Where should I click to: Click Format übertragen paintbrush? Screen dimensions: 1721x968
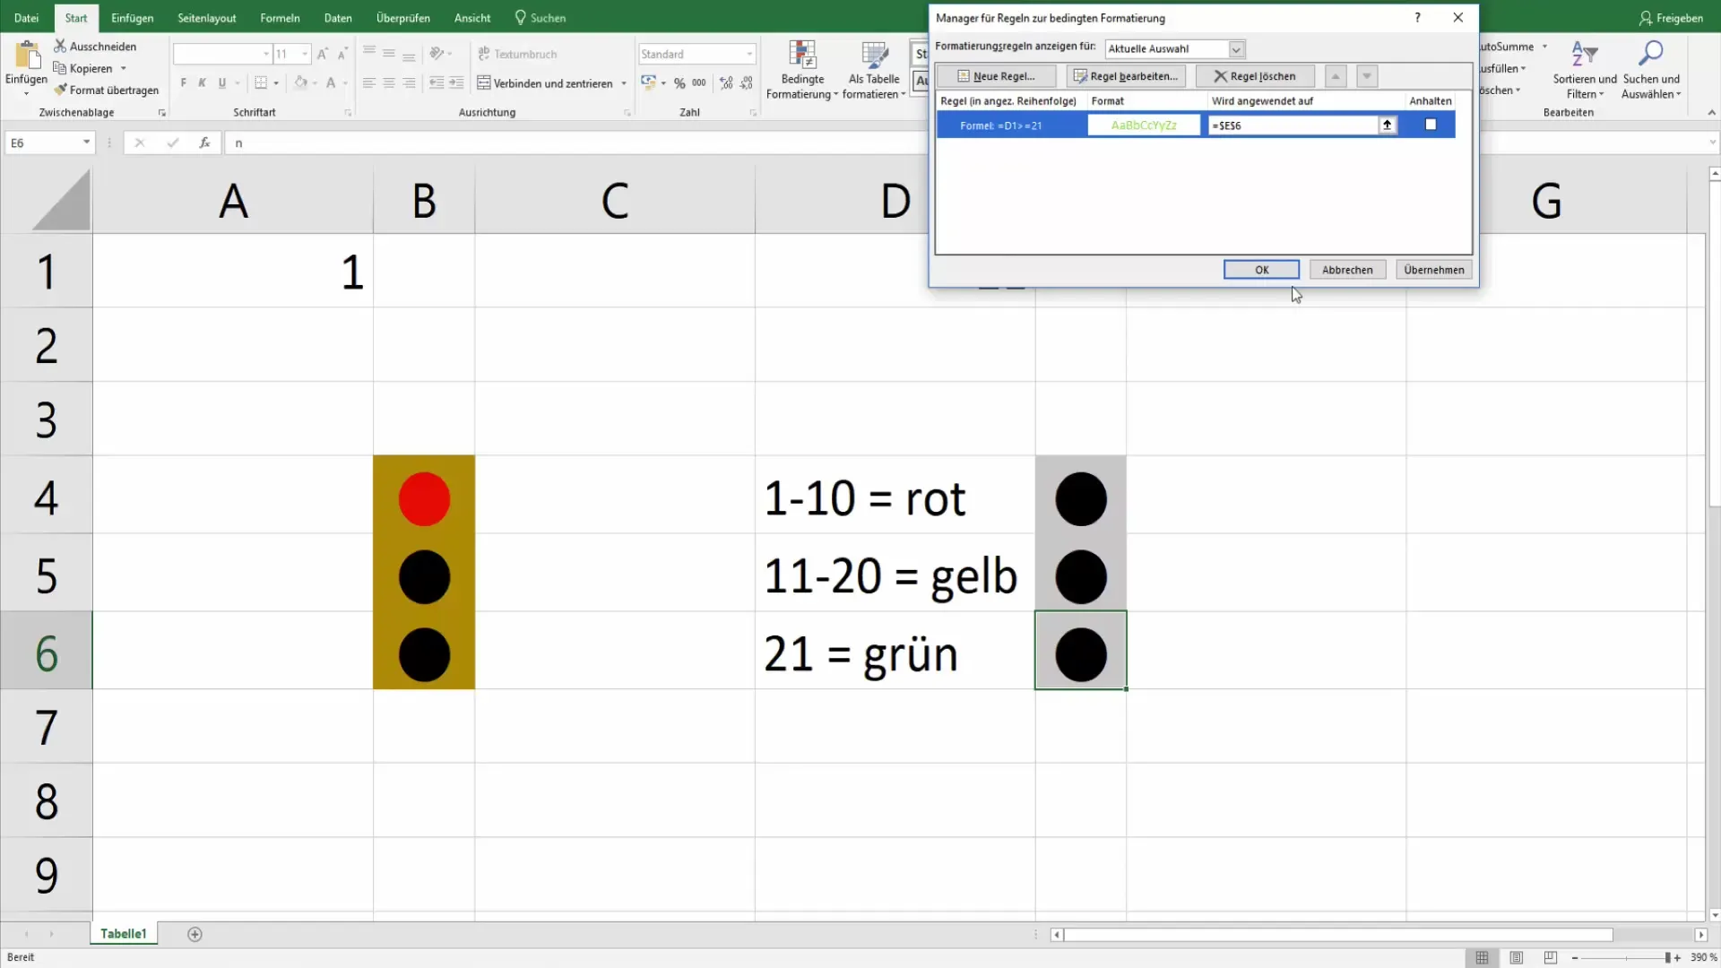pyautogui.click(x=106, y=90)
